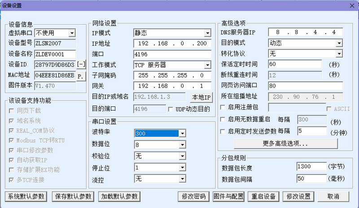This screenshot has height=208, width=359.
Task: Click the 网关 input field
Action: [172, 86]
